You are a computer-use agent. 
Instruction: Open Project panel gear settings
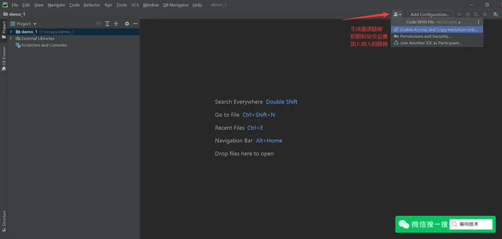click(127, 24)
